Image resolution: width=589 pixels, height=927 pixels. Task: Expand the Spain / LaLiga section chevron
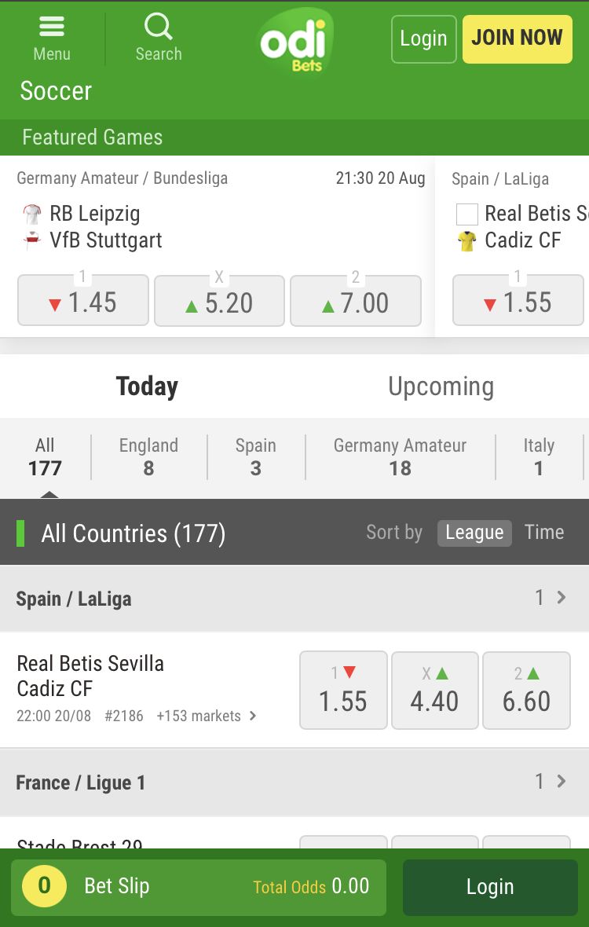pos(562,598)
